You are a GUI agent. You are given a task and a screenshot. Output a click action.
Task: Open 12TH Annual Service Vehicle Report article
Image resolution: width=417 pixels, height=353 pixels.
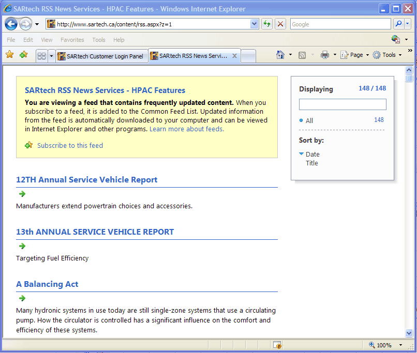click(x=87, y=180)
